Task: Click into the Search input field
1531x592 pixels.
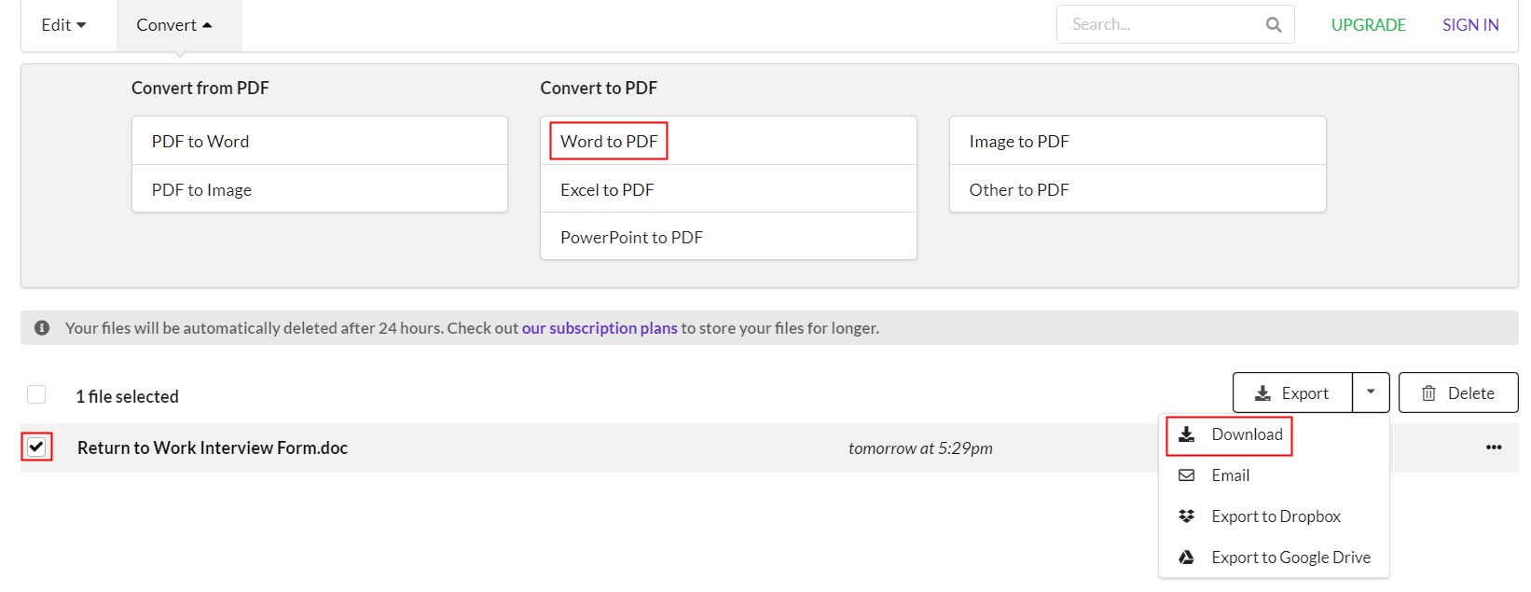Action: click(1161, 25)
